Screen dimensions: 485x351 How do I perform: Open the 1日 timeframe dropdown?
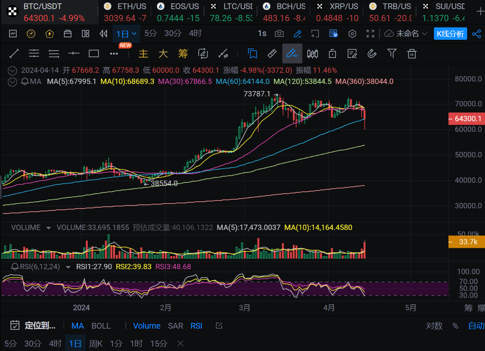tap(126, 34)
